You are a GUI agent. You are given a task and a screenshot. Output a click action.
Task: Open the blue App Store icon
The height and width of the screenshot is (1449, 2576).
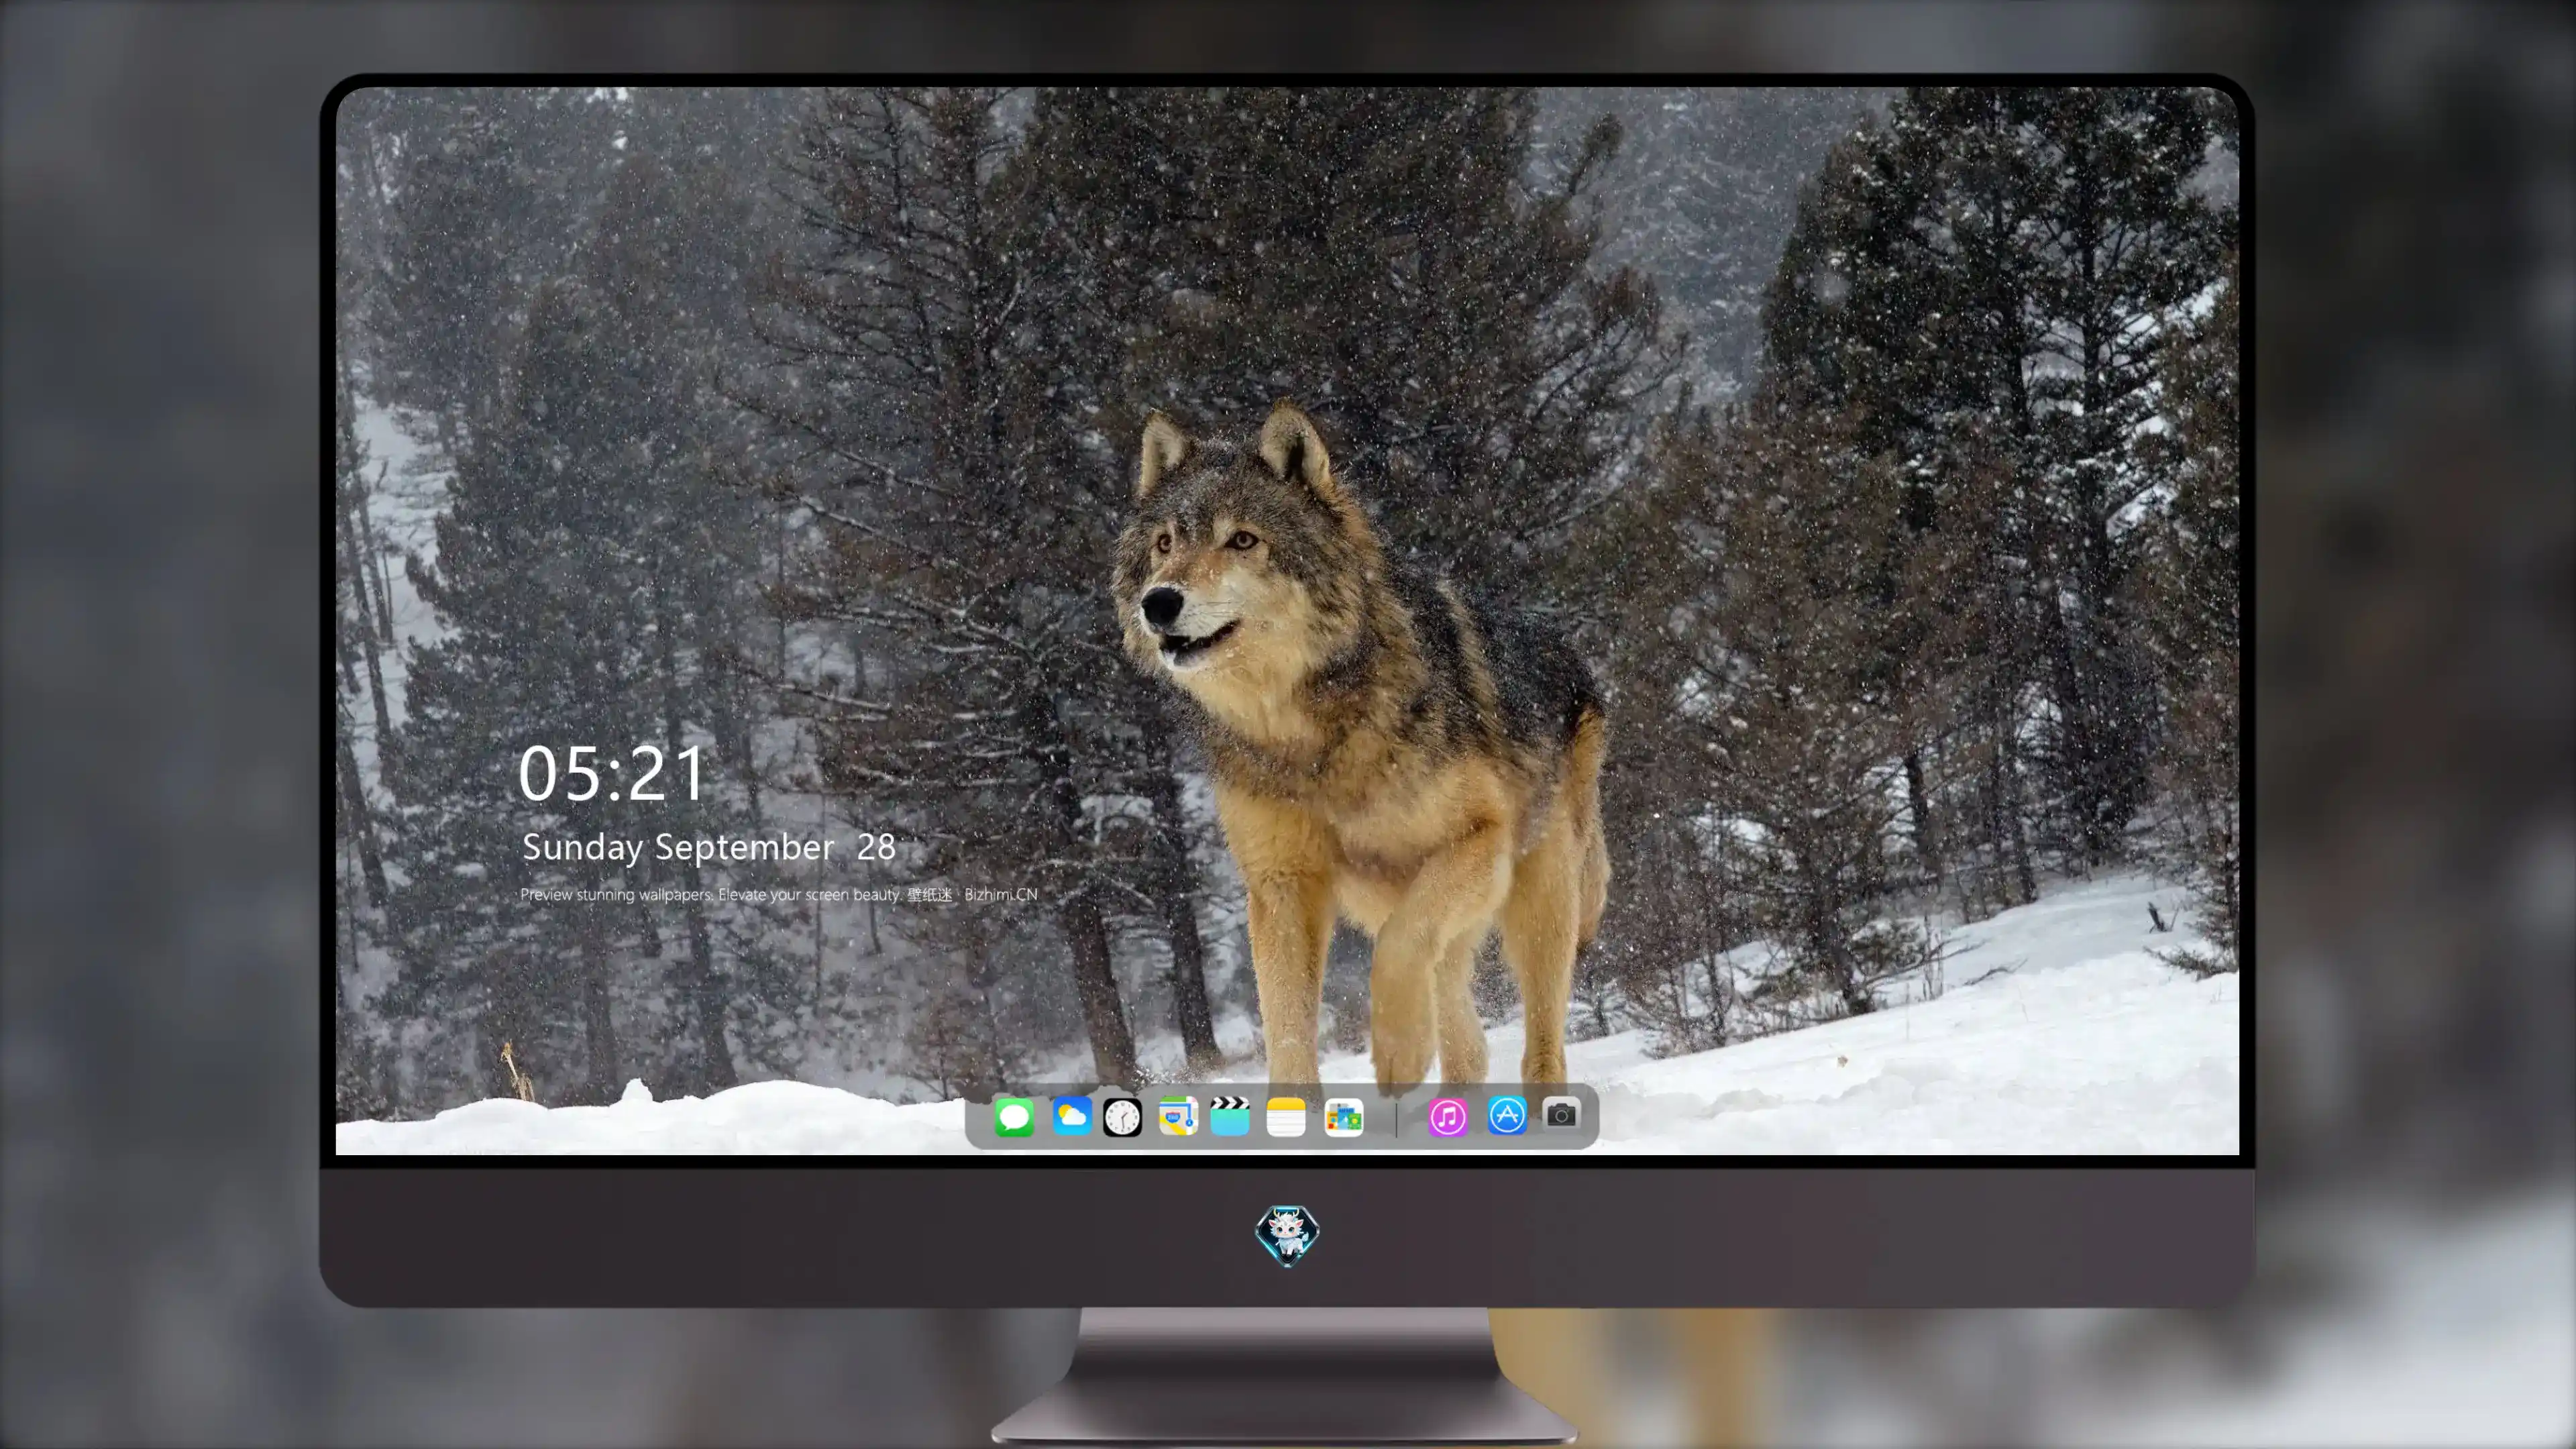(1507, 1115)
